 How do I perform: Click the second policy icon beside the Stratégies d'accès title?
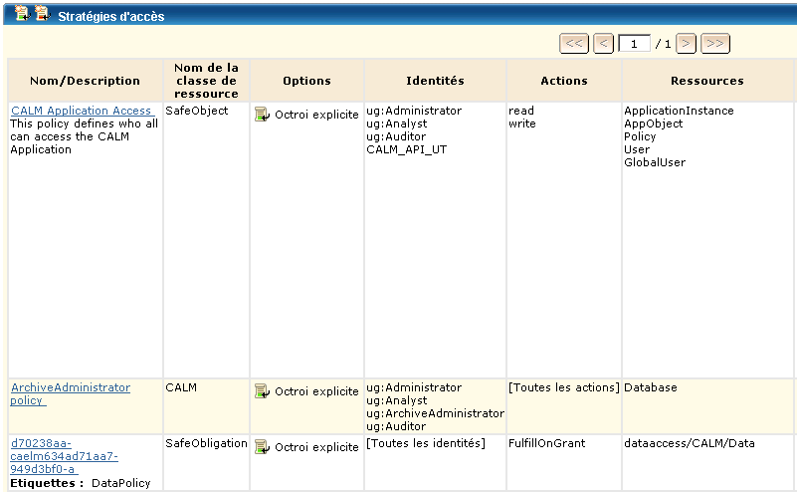coord(43,13)
